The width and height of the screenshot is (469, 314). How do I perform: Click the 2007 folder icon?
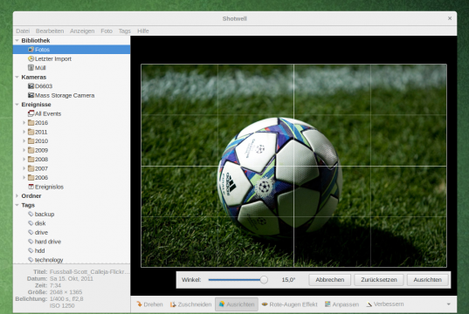31,168
